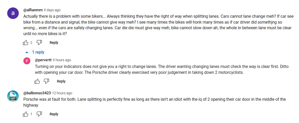
Task: Reply to the @balbonso3423 comment
Action: pyautogui.click(x=54, y=114)
